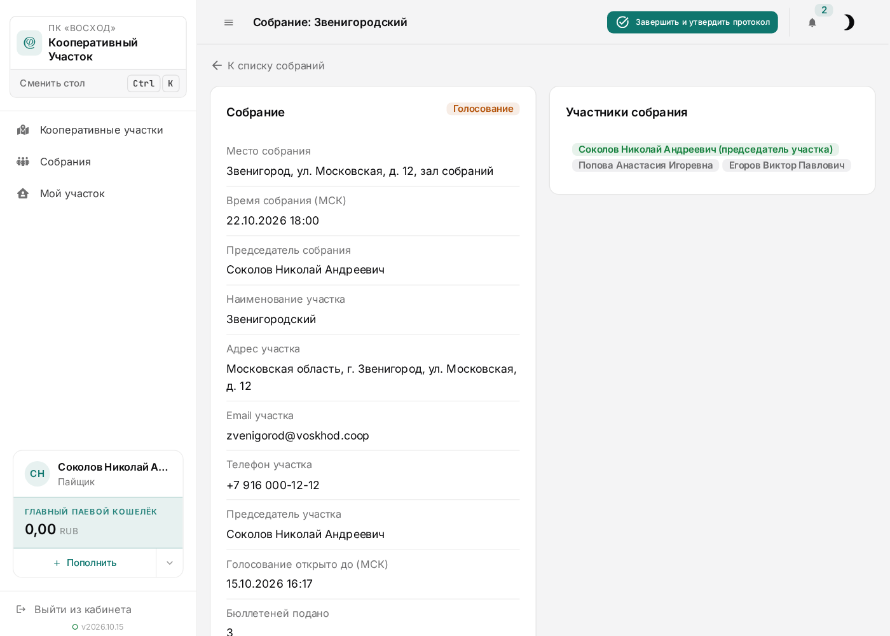Click Завершить и утвердить протокол button
The width and height of the screenshot is (890, 636).
[692, 22]
